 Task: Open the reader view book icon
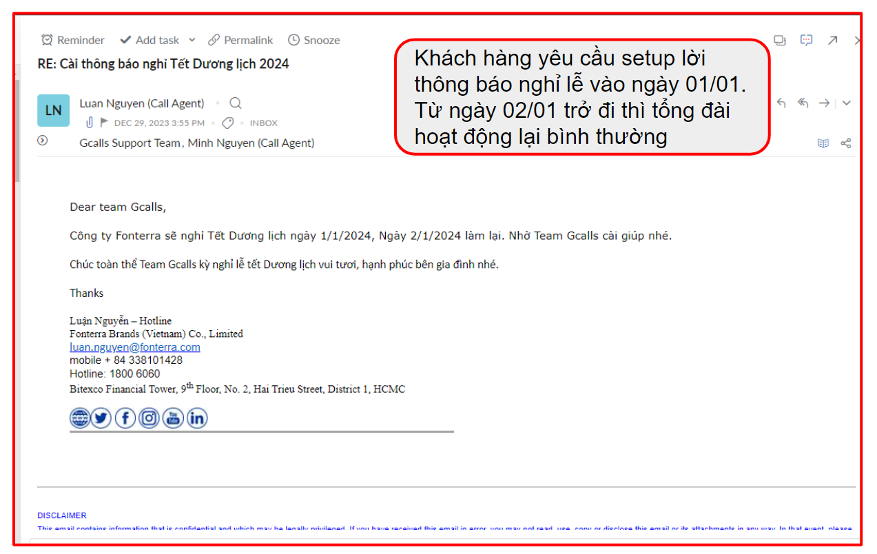pos(823,143)
